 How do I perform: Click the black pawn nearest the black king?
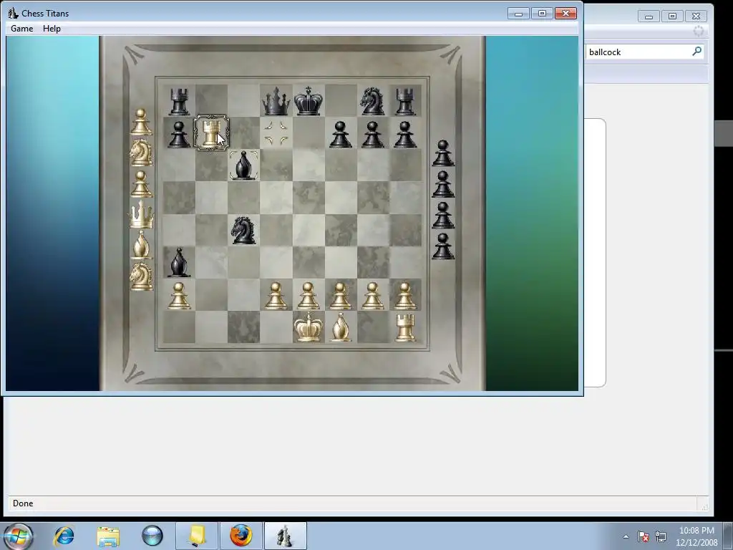[340, 134]
